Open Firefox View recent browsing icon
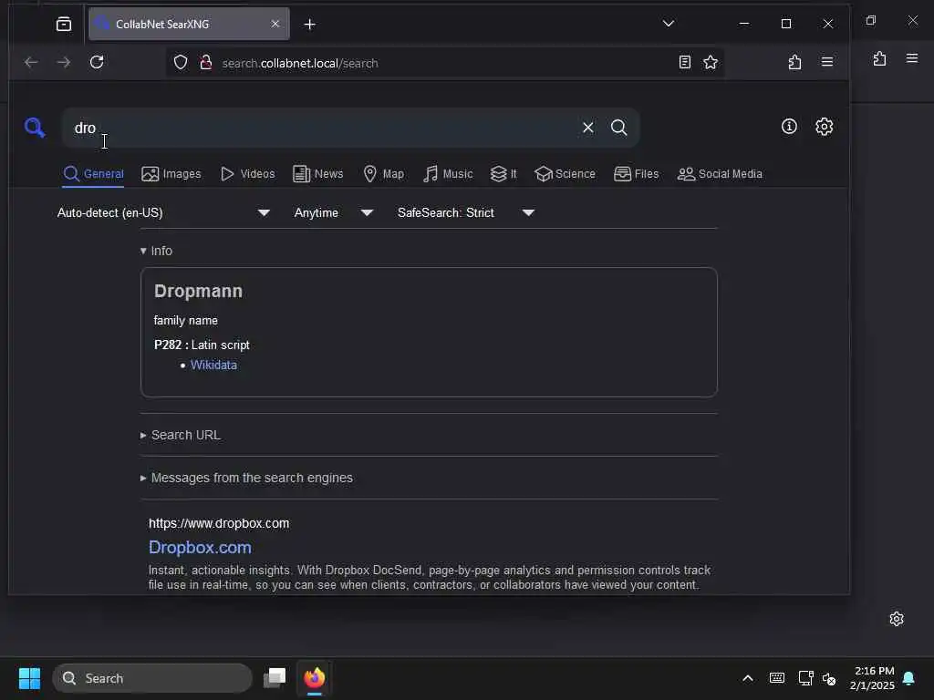 click(x=64, y=24)
